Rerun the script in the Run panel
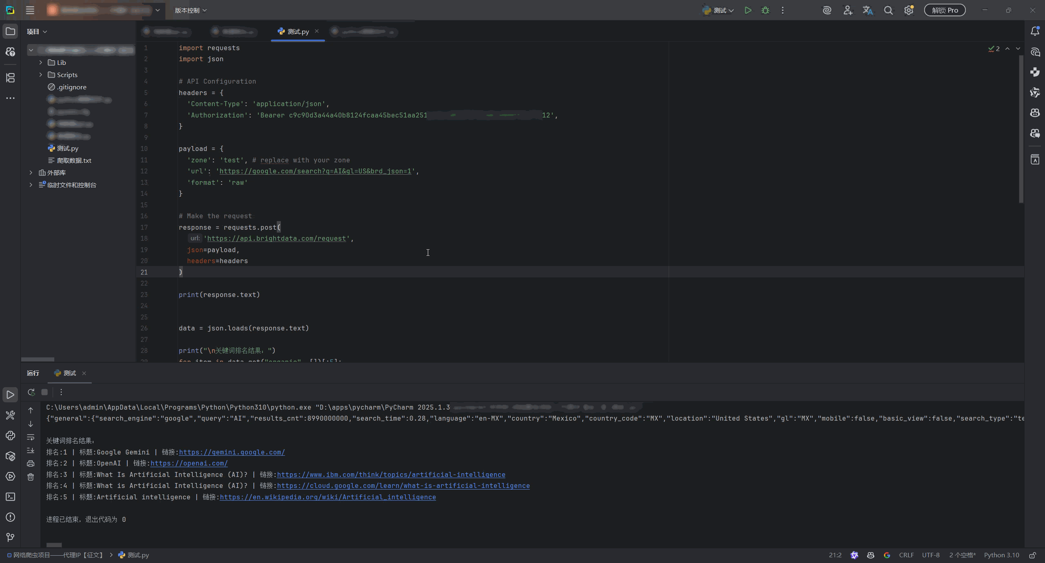 [x=31, y=392]
